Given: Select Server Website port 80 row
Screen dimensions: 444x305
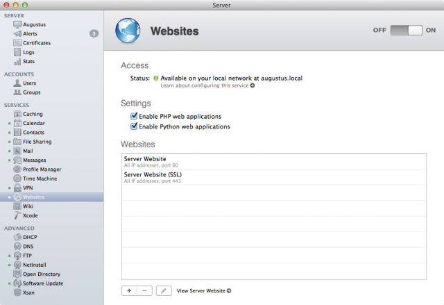Looking at the screenshot, I should click(274, 162).
